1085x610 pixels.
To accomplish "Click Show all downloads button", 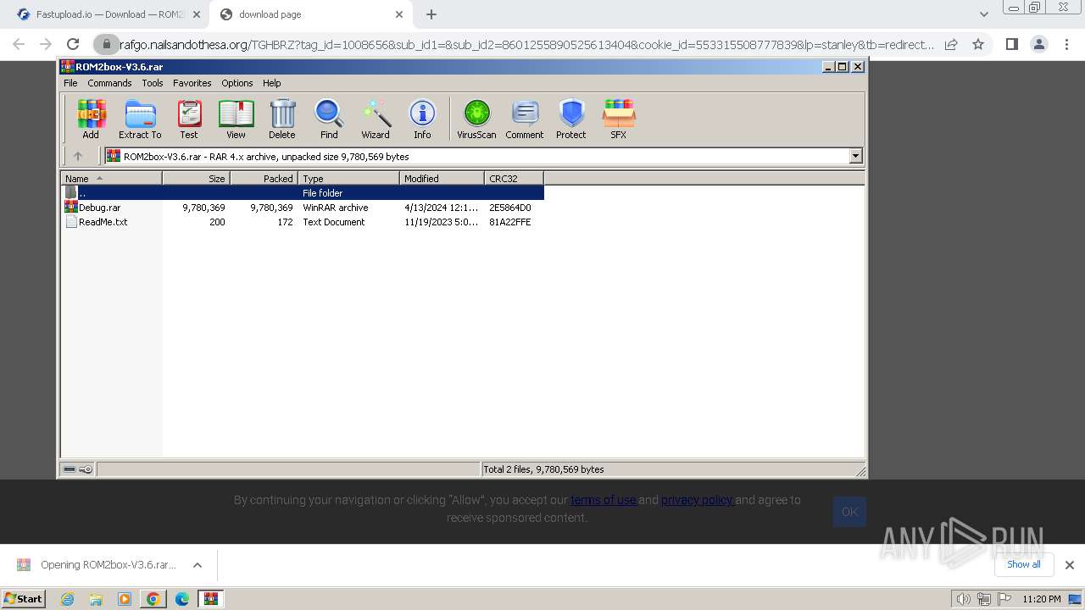I will pos(1024,564).
